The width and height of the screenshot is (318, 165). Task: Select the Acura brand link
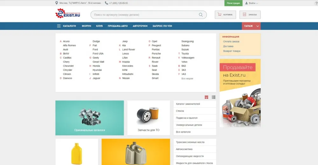66,41
